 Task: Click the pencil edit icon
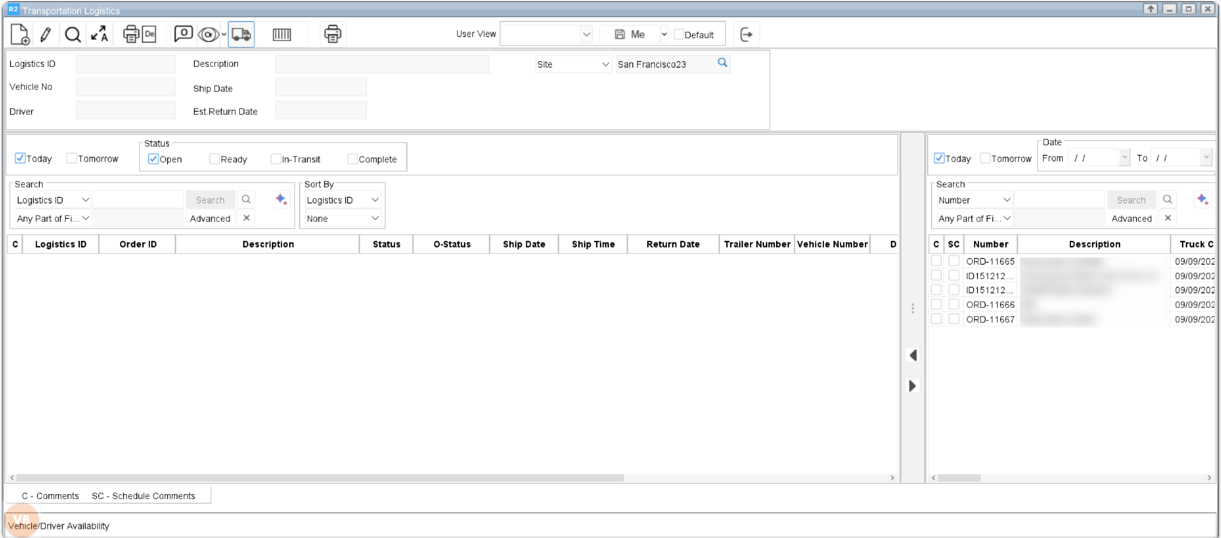[x=45, y=34]
